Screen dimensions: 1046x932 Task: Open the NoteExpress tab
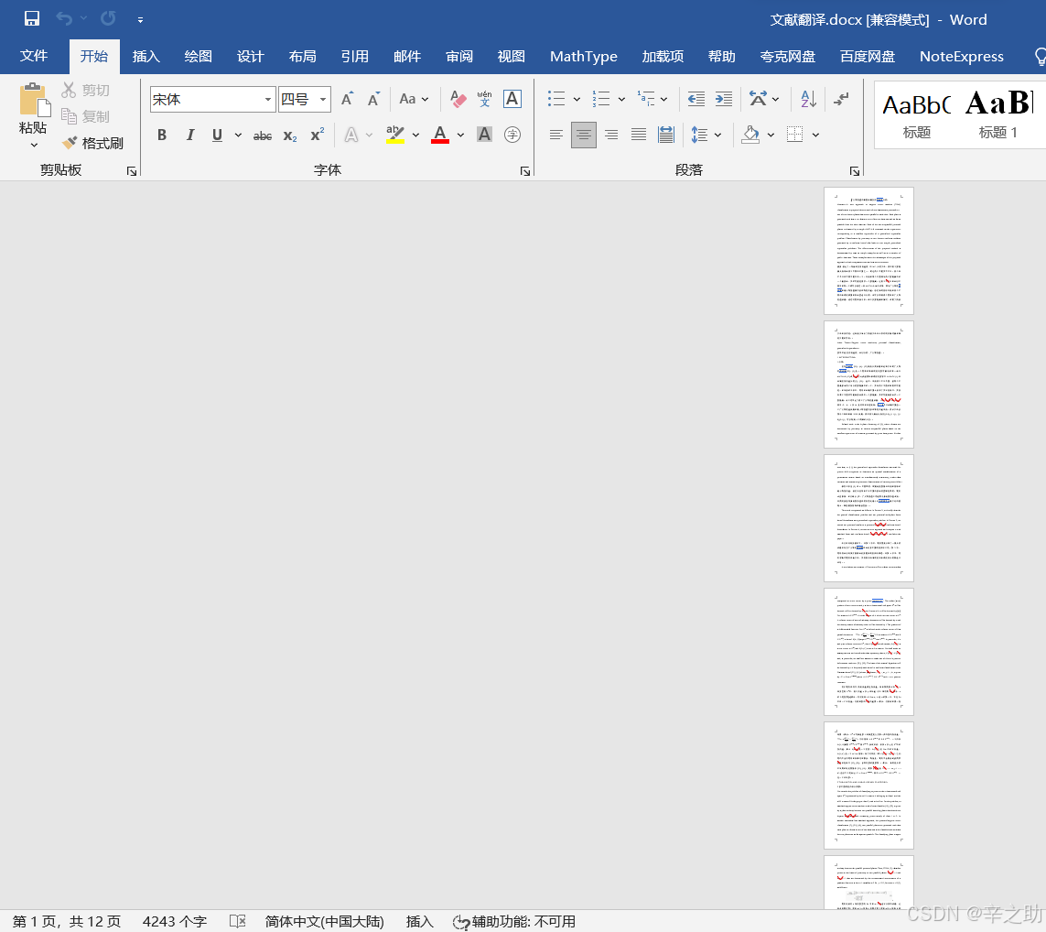pos(961,56)
